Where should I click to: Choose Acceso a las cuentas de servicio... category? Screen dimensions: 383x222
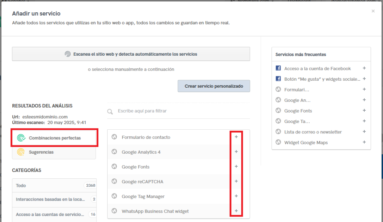pos(54,215)
